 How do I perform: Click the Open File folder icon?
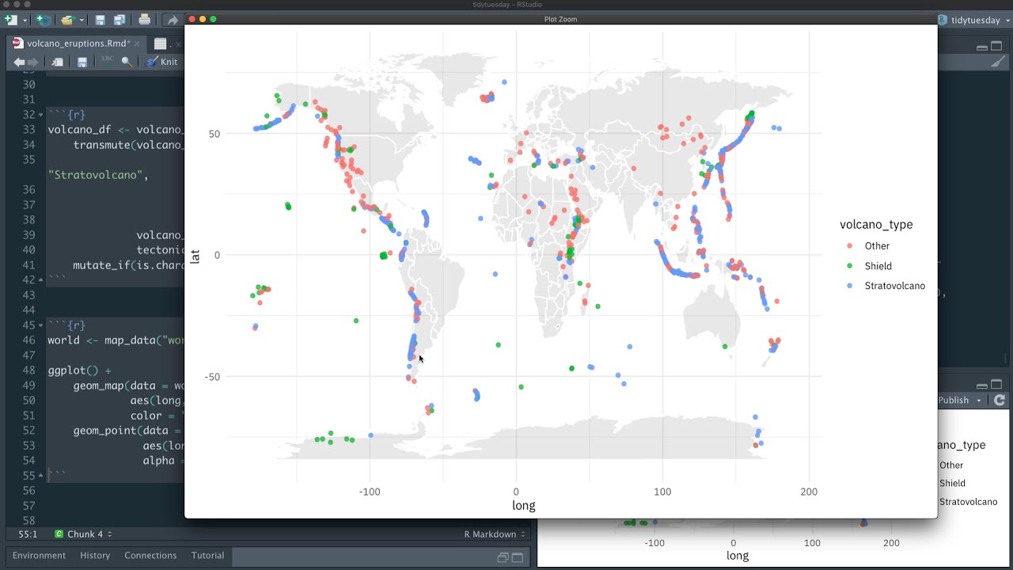pos(67,20)
